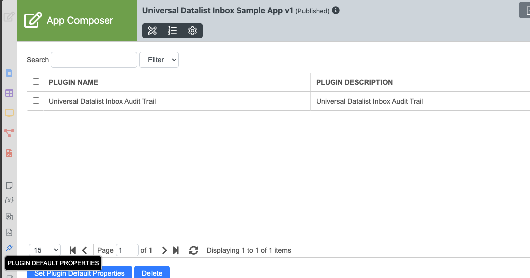Viewport: 530px width, 278px height.
Task: Go to the last page
Action: click(176, 250)
